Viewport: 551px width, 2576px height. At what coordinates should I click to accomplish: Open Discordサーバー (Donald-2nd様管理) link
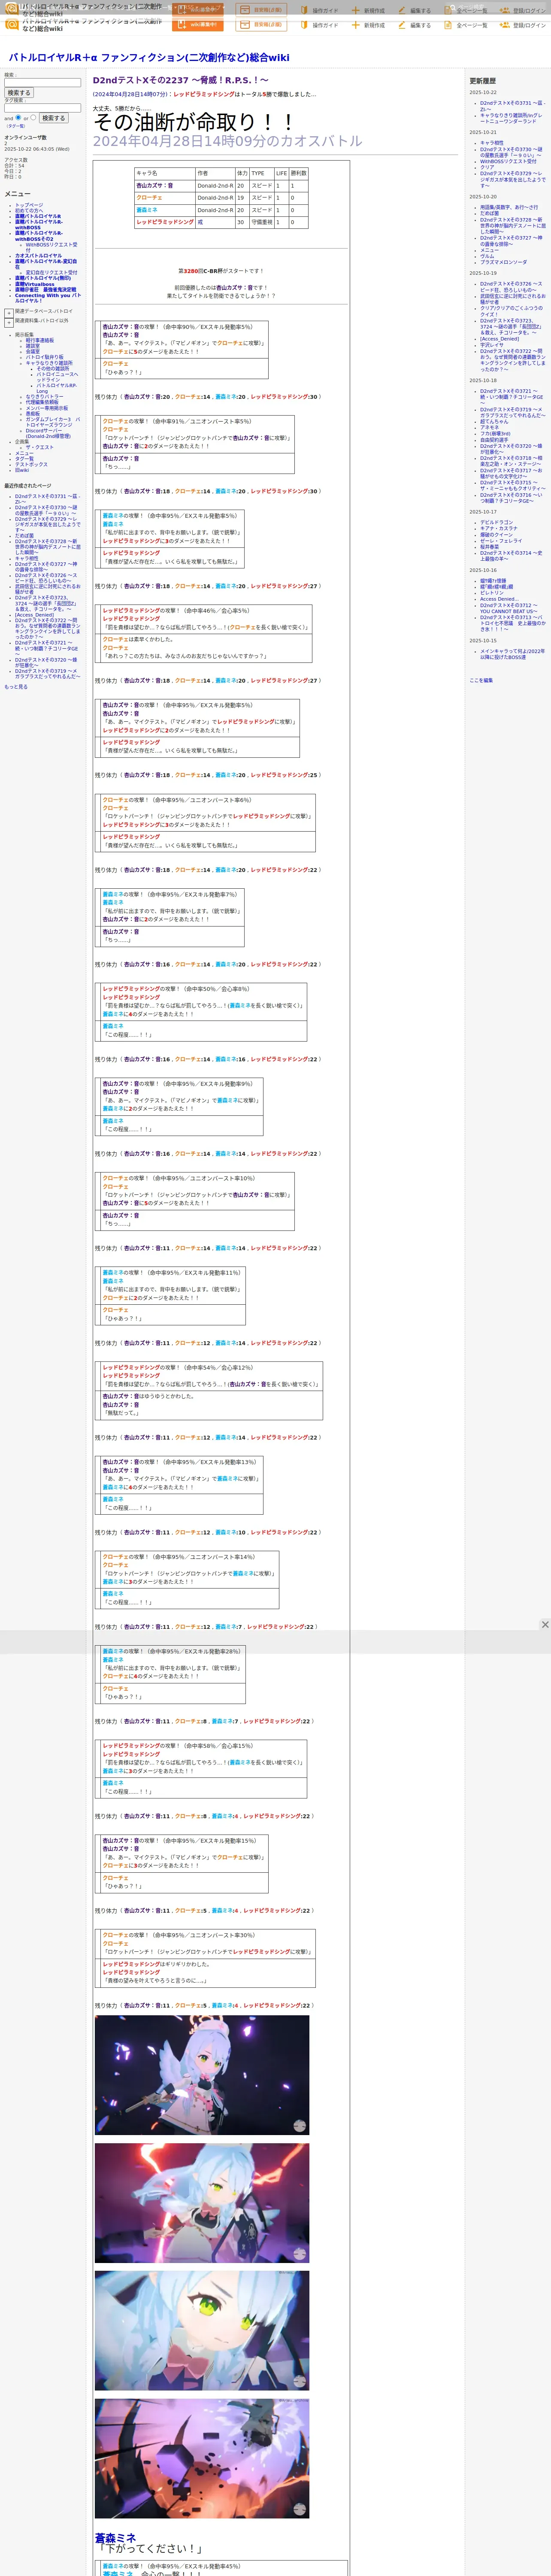coord(48,433)
